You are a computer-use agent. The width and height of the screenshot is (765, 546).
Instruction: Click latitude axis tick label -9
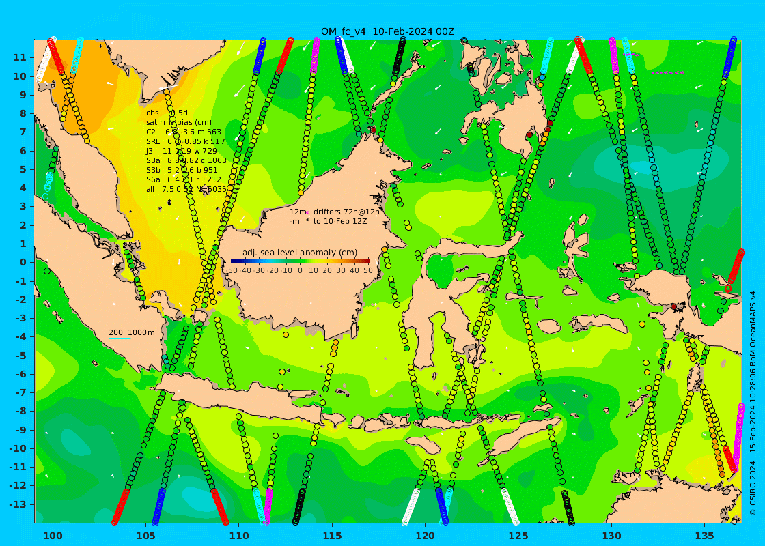click(20, 429)
